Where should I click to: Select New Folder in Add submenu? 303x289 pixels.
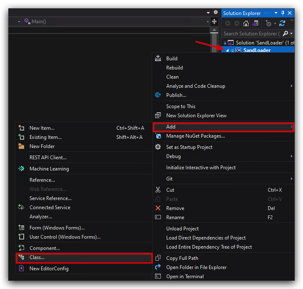[x=84, y=146]
